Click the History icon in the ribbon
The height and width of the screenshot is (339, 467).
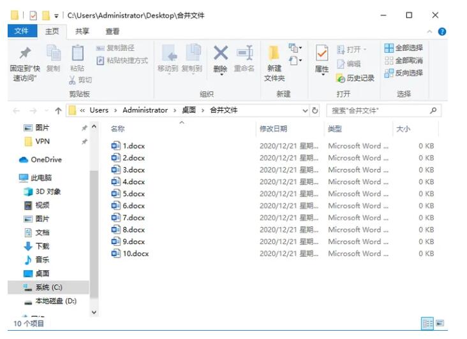[355, 78]
